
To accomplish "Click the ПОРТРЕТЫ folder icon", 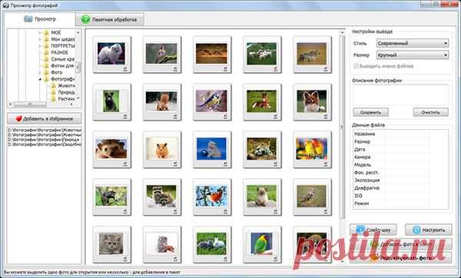I will click(x=46, y=46).
